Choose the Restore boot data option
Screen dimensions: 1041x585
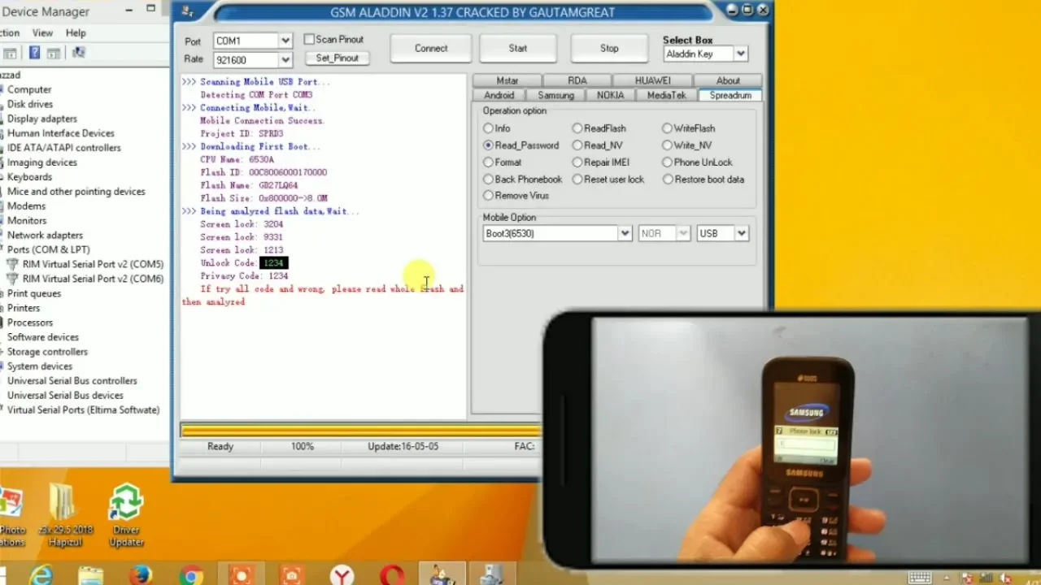(703, 180)
